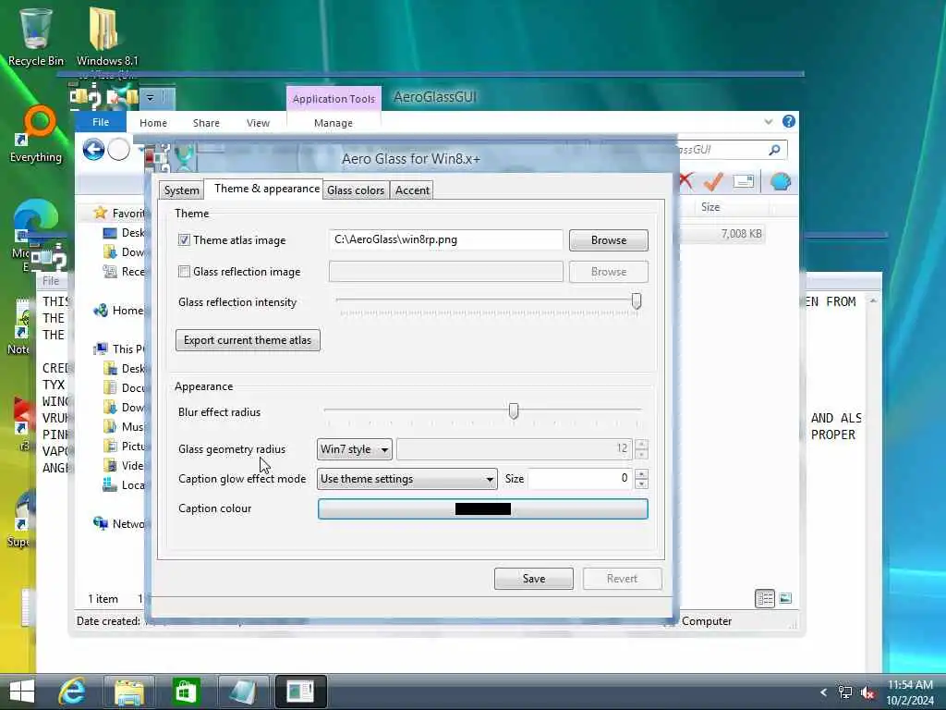The image size is (946, 710).
Task: Open Explorer ribbon help
Action: pyautogui.click(x=789, y=121)
